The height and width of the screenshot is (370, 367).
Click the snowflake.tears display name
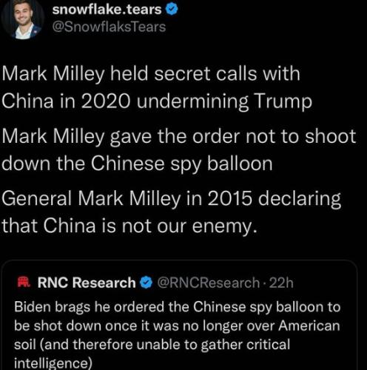click(107, 10)
